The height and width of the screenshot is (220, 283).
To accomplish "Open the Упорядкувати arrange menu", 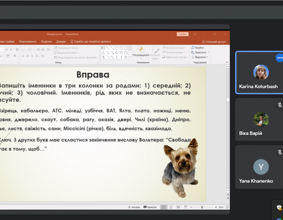I will (141, 53).
